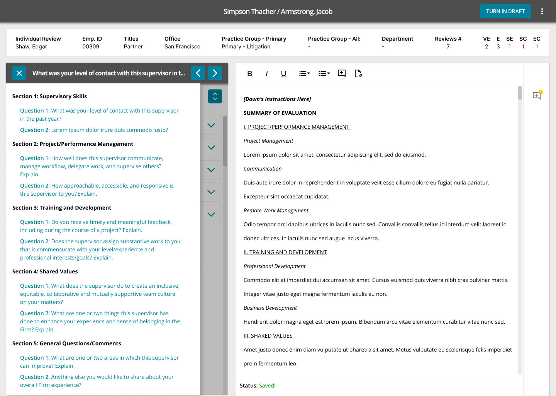Click office value 'San Francisco'

(182, 46)
